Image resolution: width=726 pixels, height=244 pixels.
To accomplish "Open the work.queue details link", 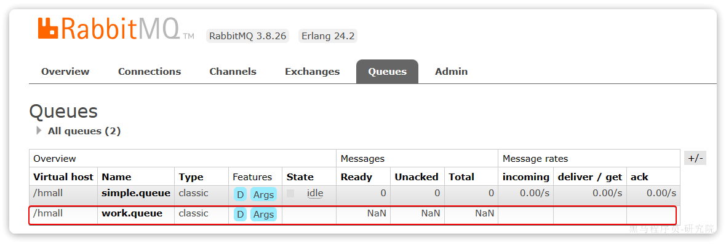I will click(x=132, y=213).
